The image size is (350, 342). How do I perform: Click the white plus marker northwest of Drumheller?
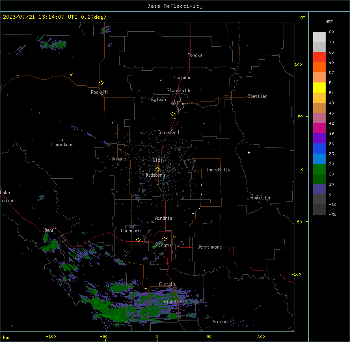point(248,152)
